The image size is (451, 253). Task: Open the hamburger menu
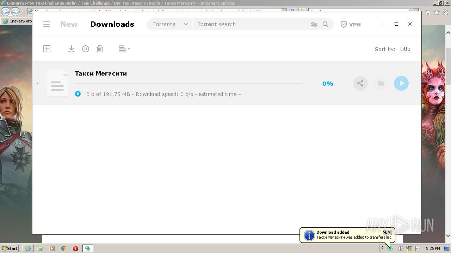(47, 24)
